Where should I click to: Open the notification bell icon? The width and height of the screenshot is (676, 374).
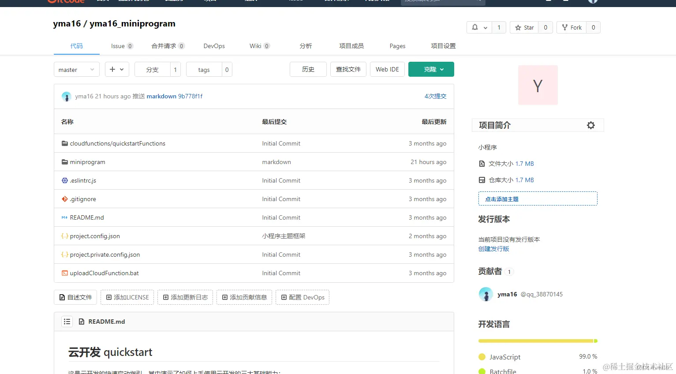click(475, 27)
